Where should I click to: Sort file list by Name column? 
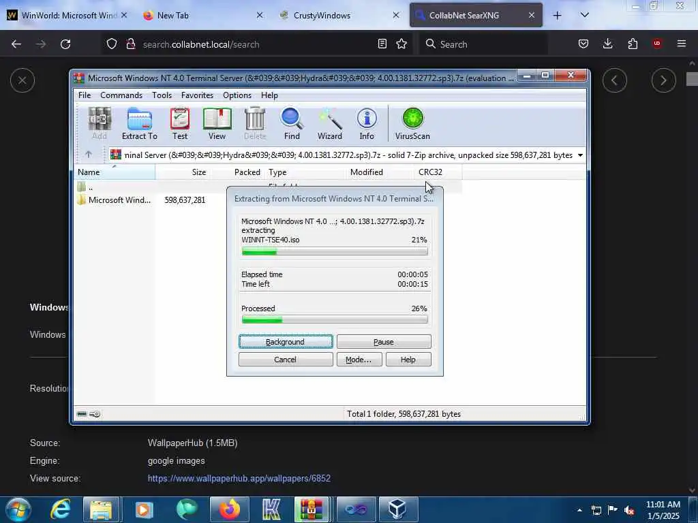coord(115,172)
